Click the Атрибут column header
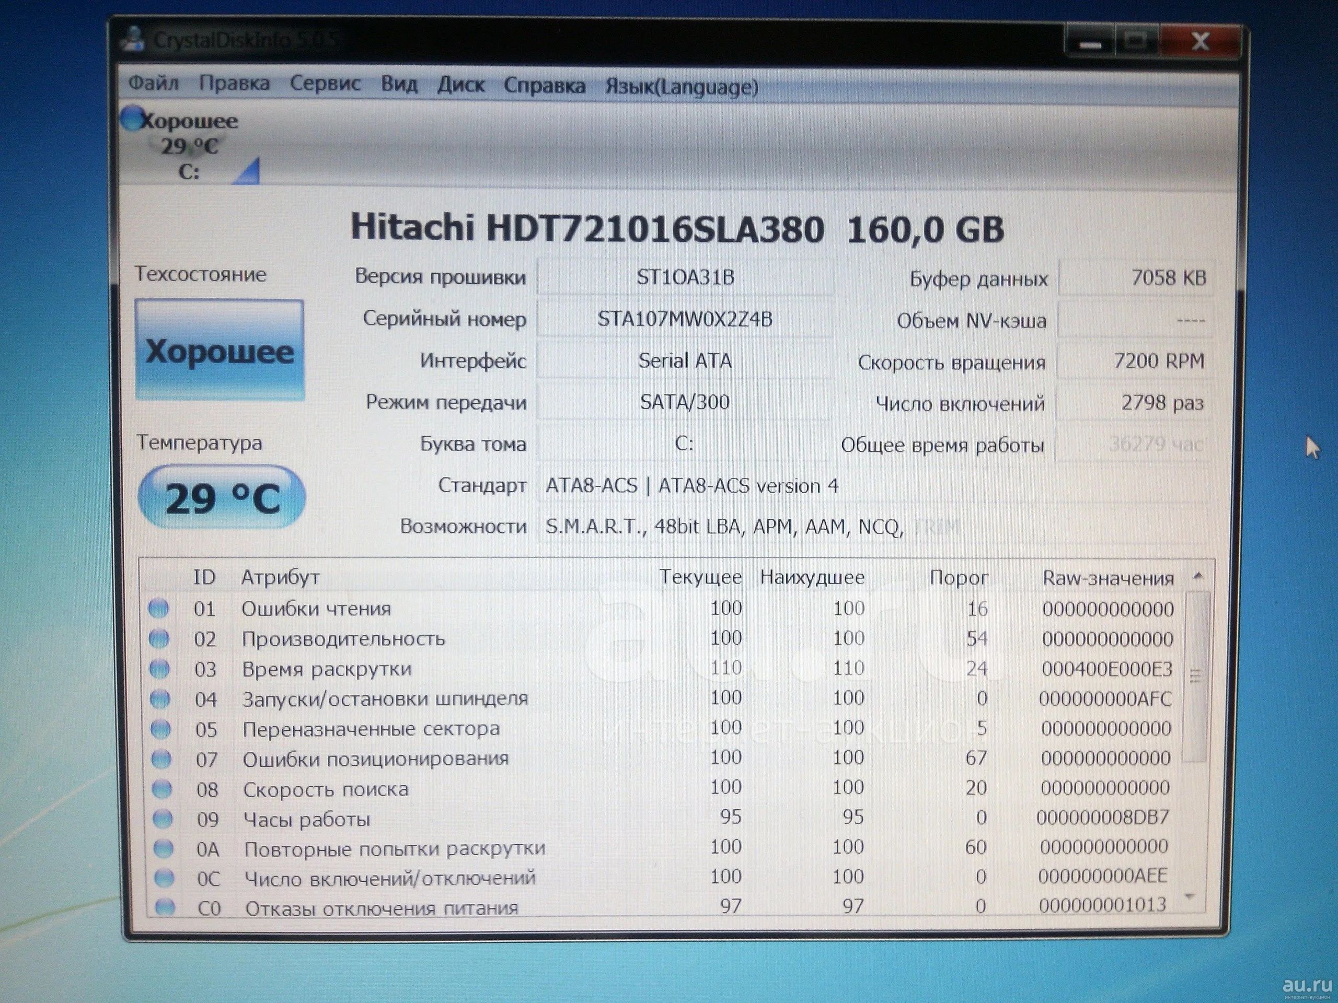The height and width of the screenshot is (1003, 1338). (x=281, y=577)
